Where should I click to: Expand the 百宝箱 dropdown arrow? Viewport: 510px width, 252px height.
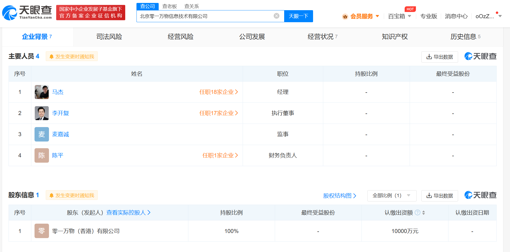(409, 16)
